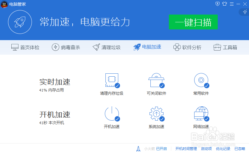The height and width of the screenshot is (153, 249).
Task: Toggle checkmark on 系统加速
Action: [x=162, y=119]
